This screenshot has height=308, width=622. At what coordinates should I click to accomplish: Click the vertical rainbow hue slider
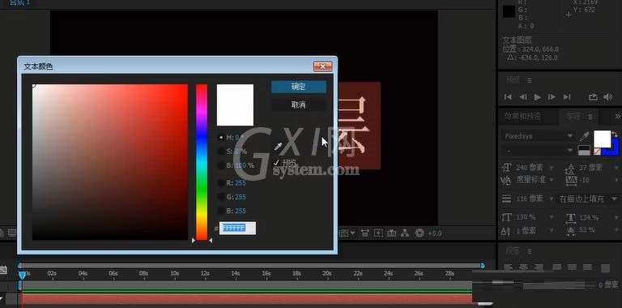click(202, 162)
